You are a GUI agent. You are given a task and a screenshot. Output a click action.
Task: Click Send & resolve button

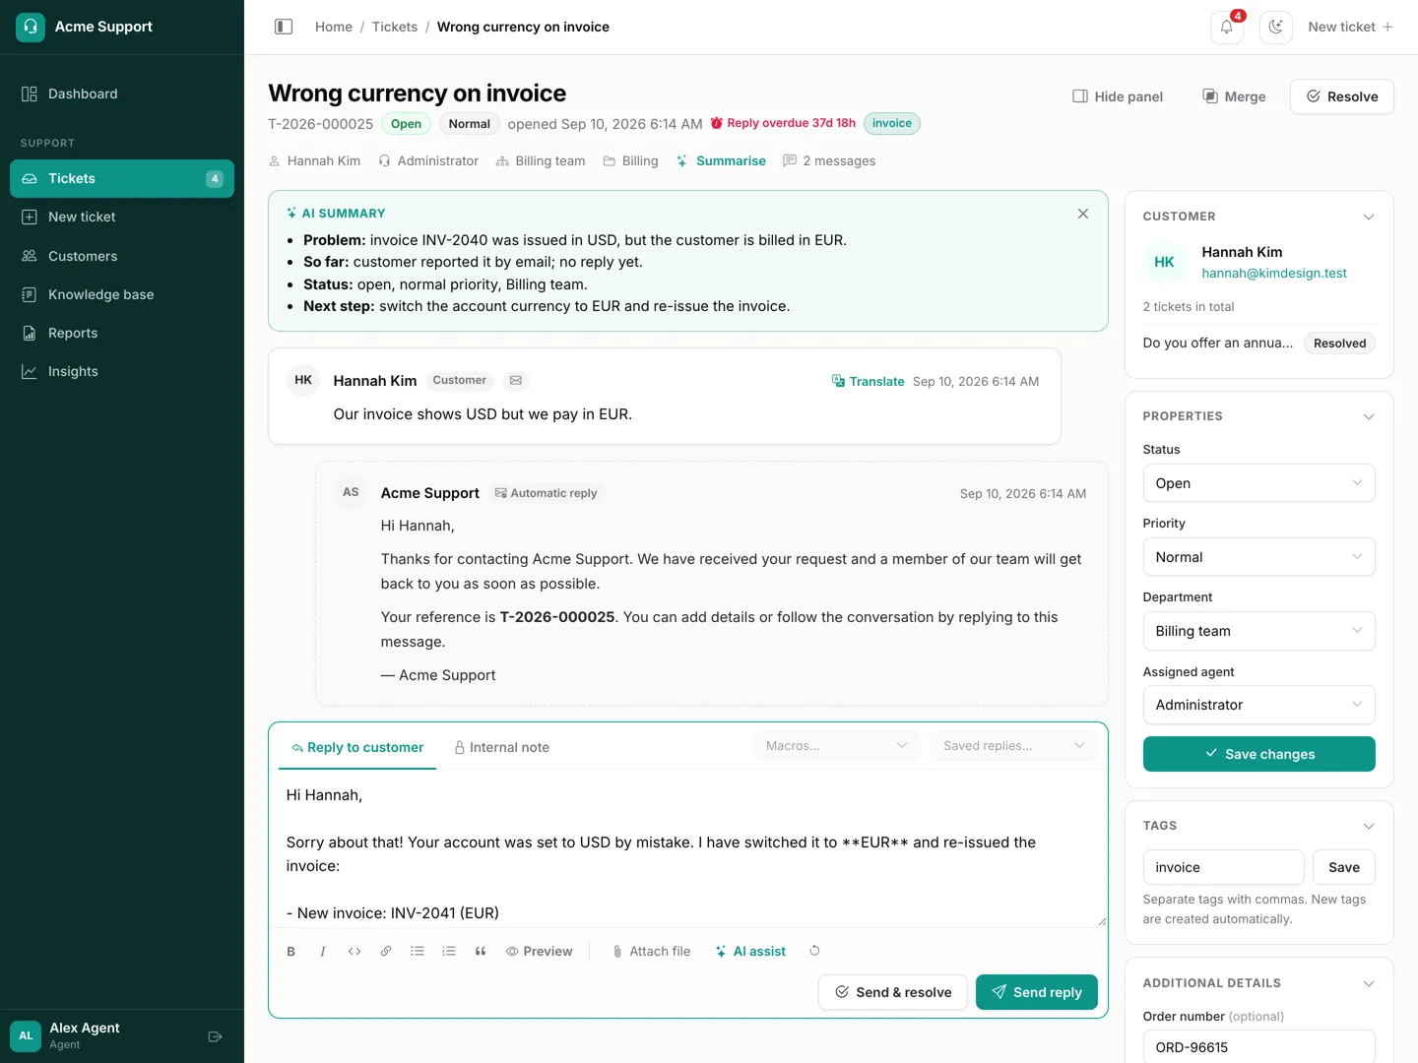[x=893, y=992]
